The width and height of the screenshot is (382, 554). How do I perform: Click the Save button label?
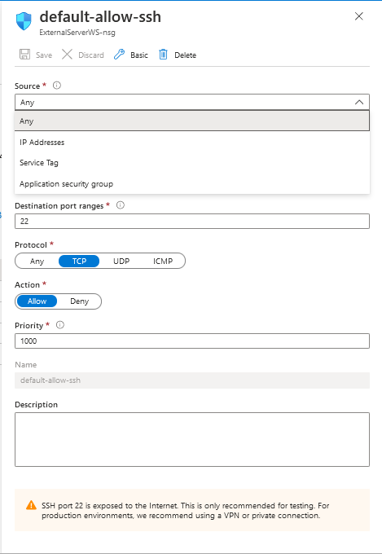pyautogui.click(x=44, y=55)
